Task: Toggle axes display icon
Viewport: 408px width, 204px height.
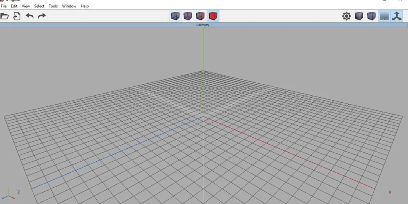Action: point(397,16)
